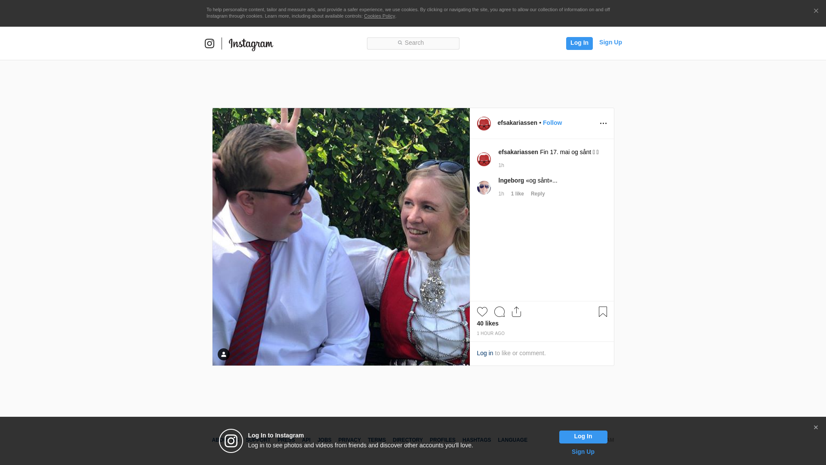Click efsakariassen avatar beside the caption
Screen dimensions: 826x465
click(x=484, y=159)
